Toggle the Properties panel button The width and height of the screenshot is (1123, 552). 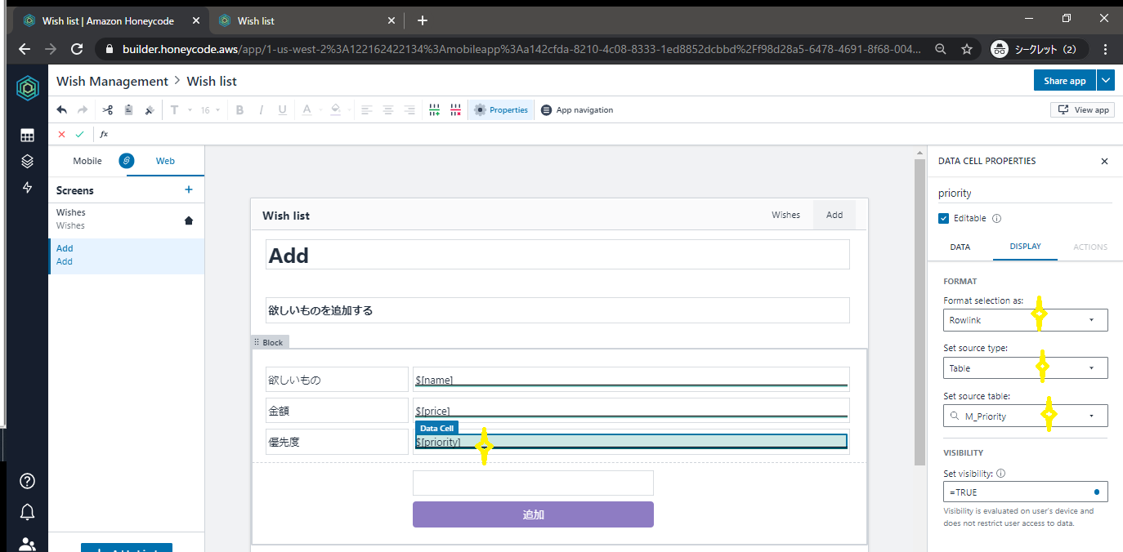click(501, 110)
